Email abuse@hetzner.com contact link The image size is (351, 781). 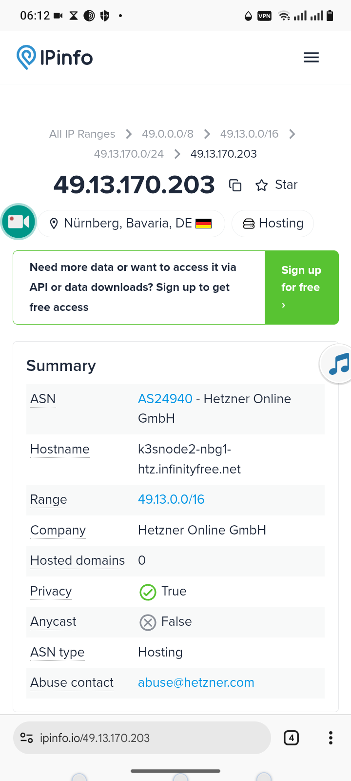click(196, 682)
